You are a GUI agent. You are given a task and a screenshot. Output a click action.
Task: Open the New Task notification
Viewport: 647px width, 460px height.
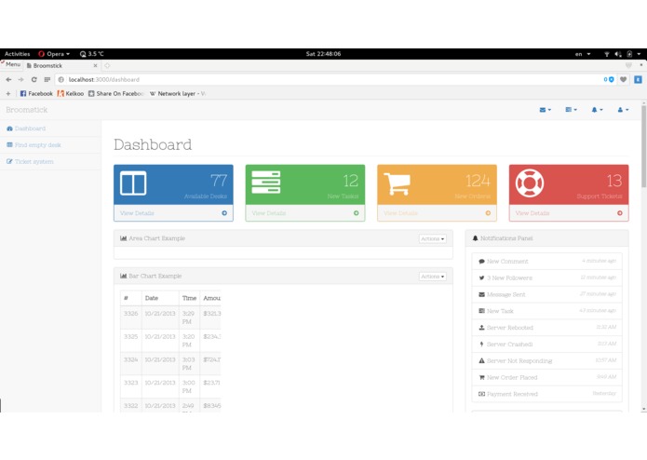pyautogui.click(x=546, y=311)
